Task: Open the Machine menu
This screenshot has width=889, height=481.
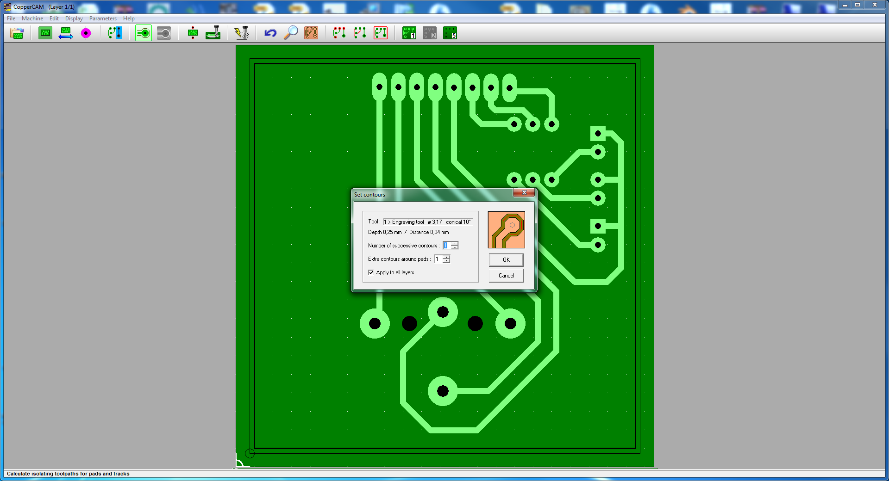Action: coord(32,18)
